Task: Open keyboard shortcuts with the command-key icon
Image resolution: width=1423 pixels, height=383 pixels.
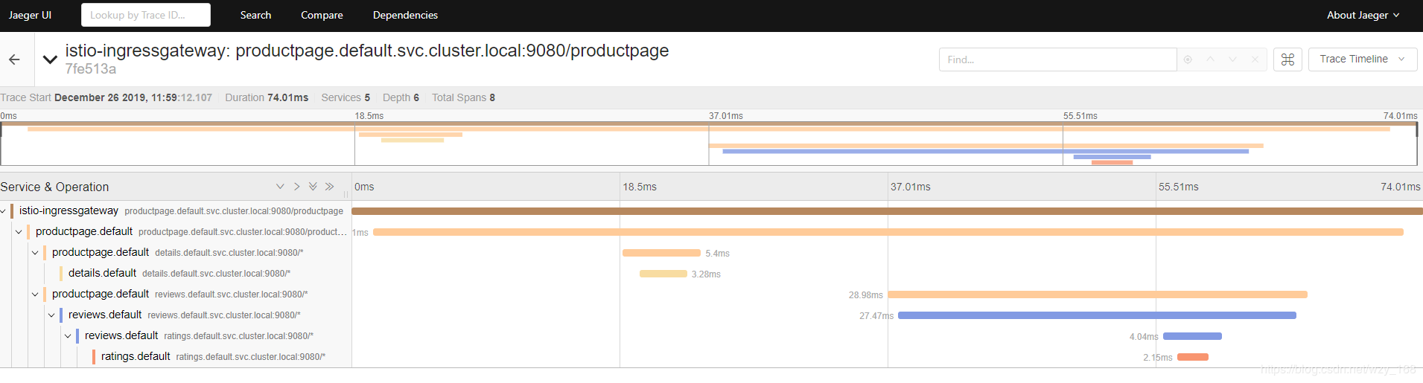Action: click(x=1287, y=59)
